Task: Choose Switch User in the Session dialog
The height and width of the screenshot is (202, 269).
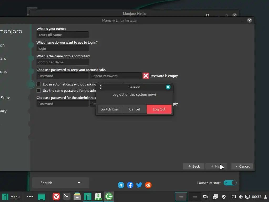Action: click(110, 109)
